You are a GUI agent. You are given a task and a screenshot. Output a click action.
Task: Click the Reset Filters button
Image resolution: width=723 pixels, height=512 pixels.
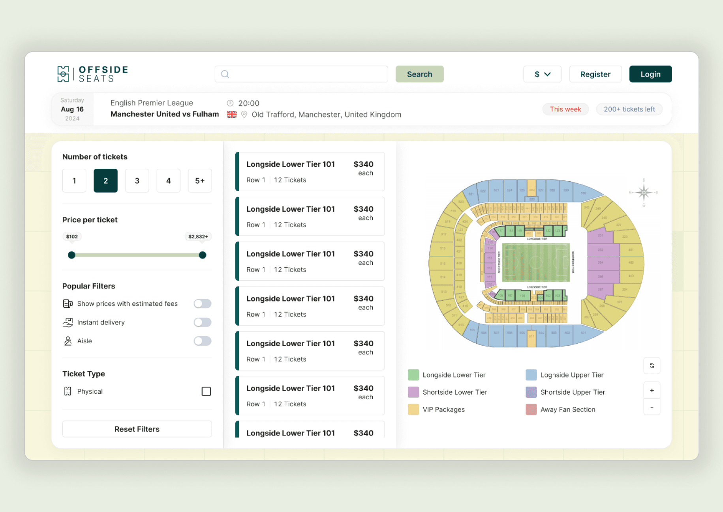click(137, 429)
